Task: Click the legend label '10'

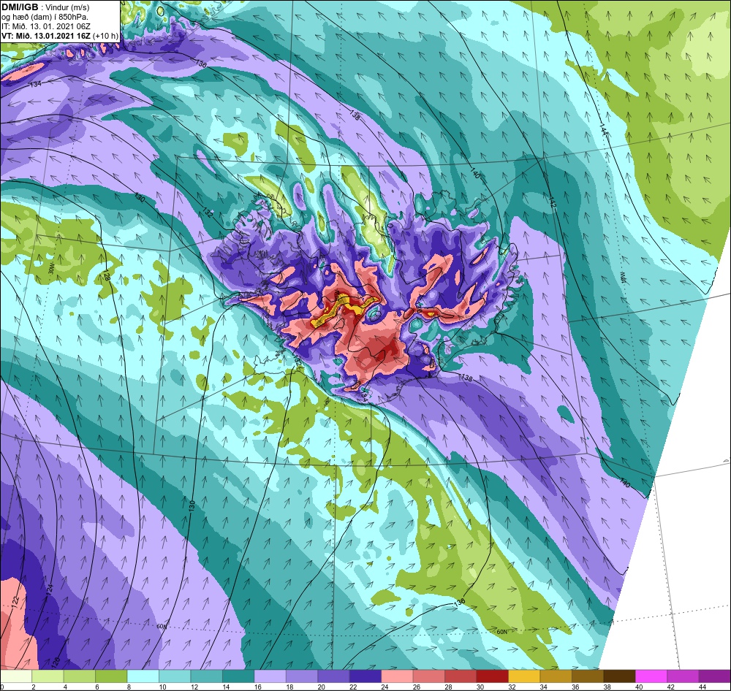Action: click(162, 687)
